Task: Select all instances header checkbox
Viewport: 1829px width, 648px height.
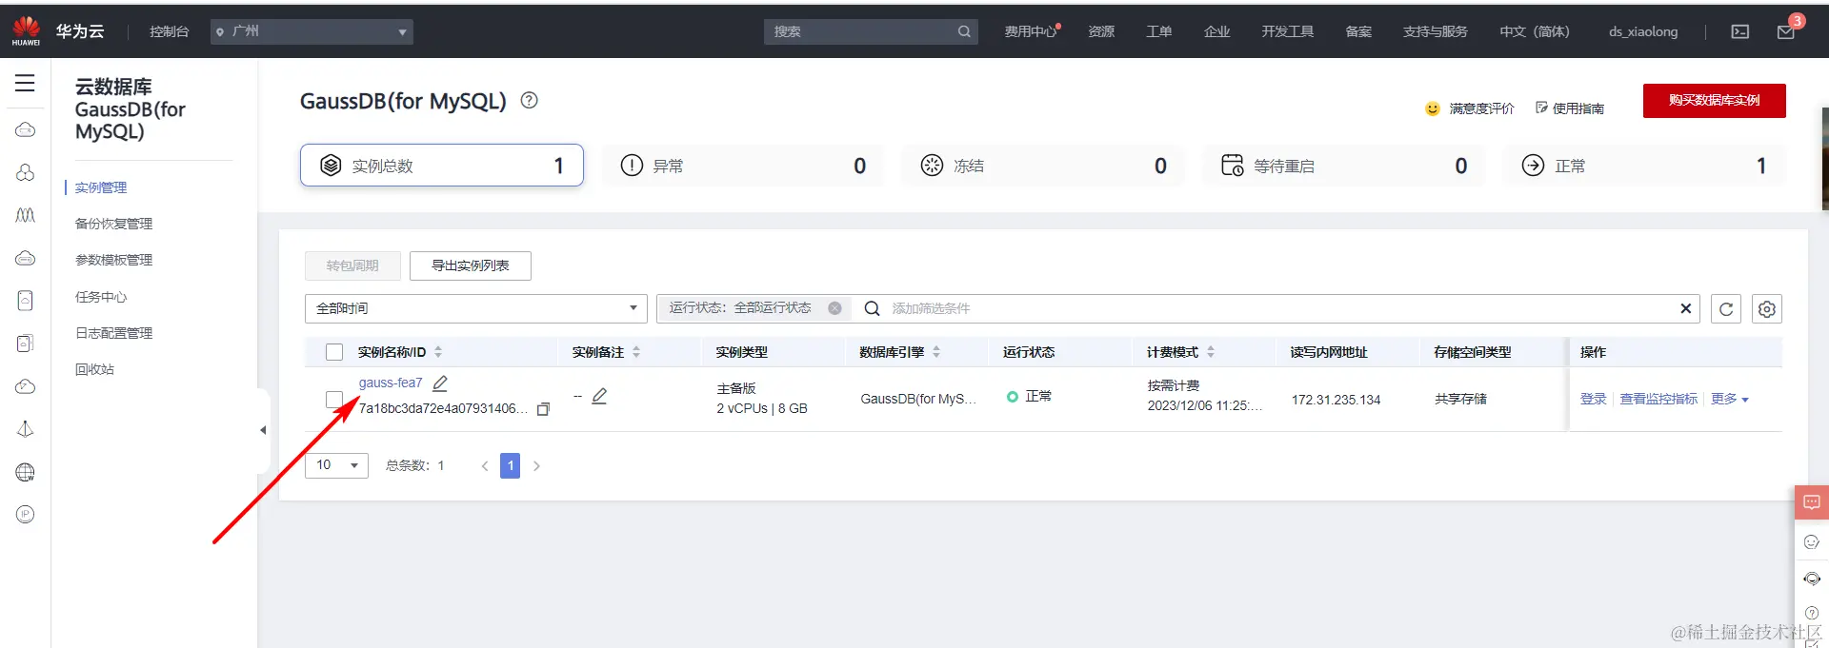Action: tap(334, 352)
